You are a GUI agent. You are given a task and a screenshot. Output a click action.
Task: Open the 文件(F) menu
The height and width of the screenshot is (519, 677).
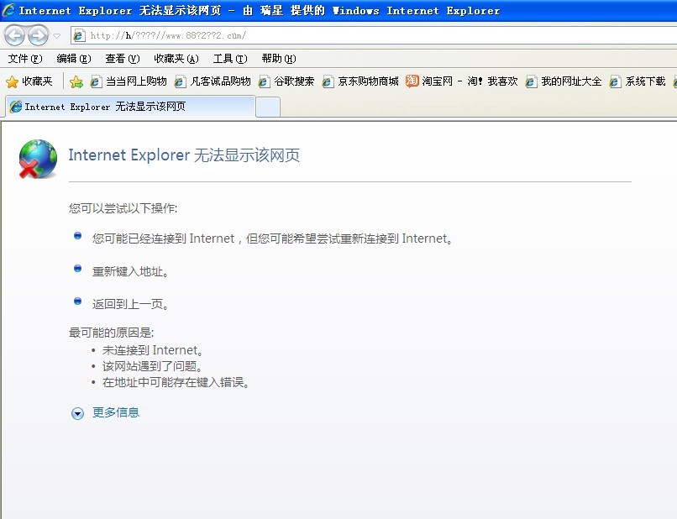tap(25, 59)
